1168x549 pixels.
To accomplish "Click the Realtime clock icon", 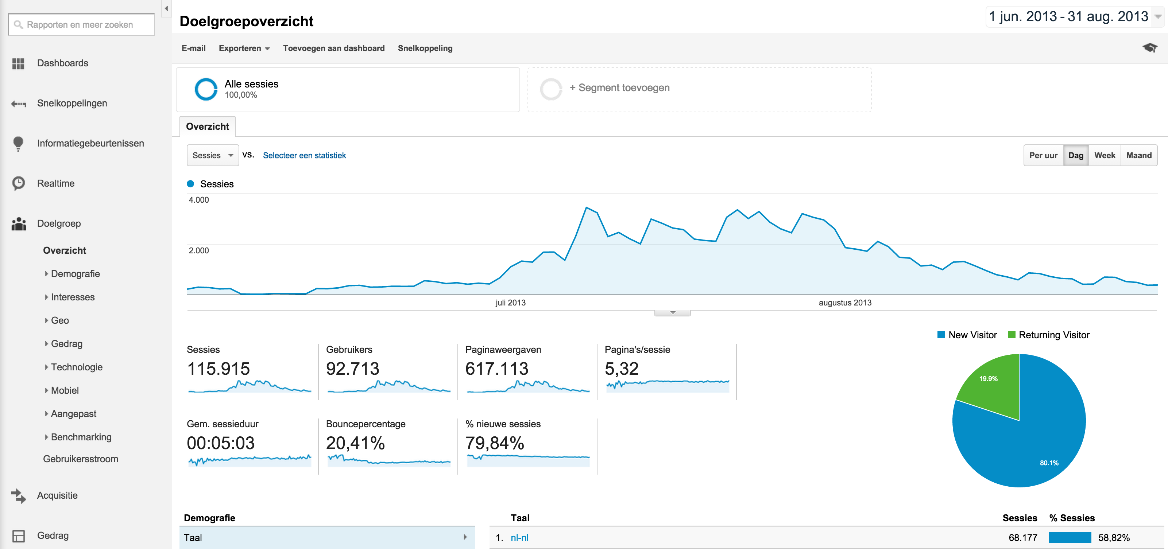I will tap(19, 183).
